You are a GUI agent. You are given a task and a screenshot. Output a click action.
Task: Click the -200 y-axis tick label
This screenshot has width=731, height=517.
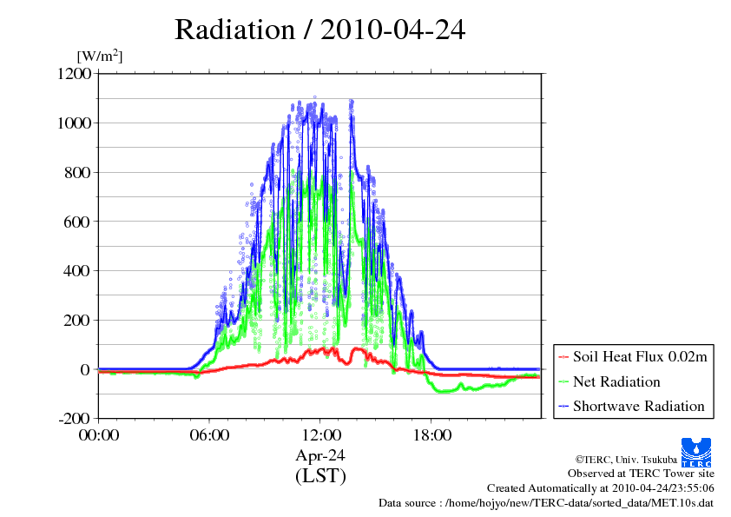coord(74,419)
